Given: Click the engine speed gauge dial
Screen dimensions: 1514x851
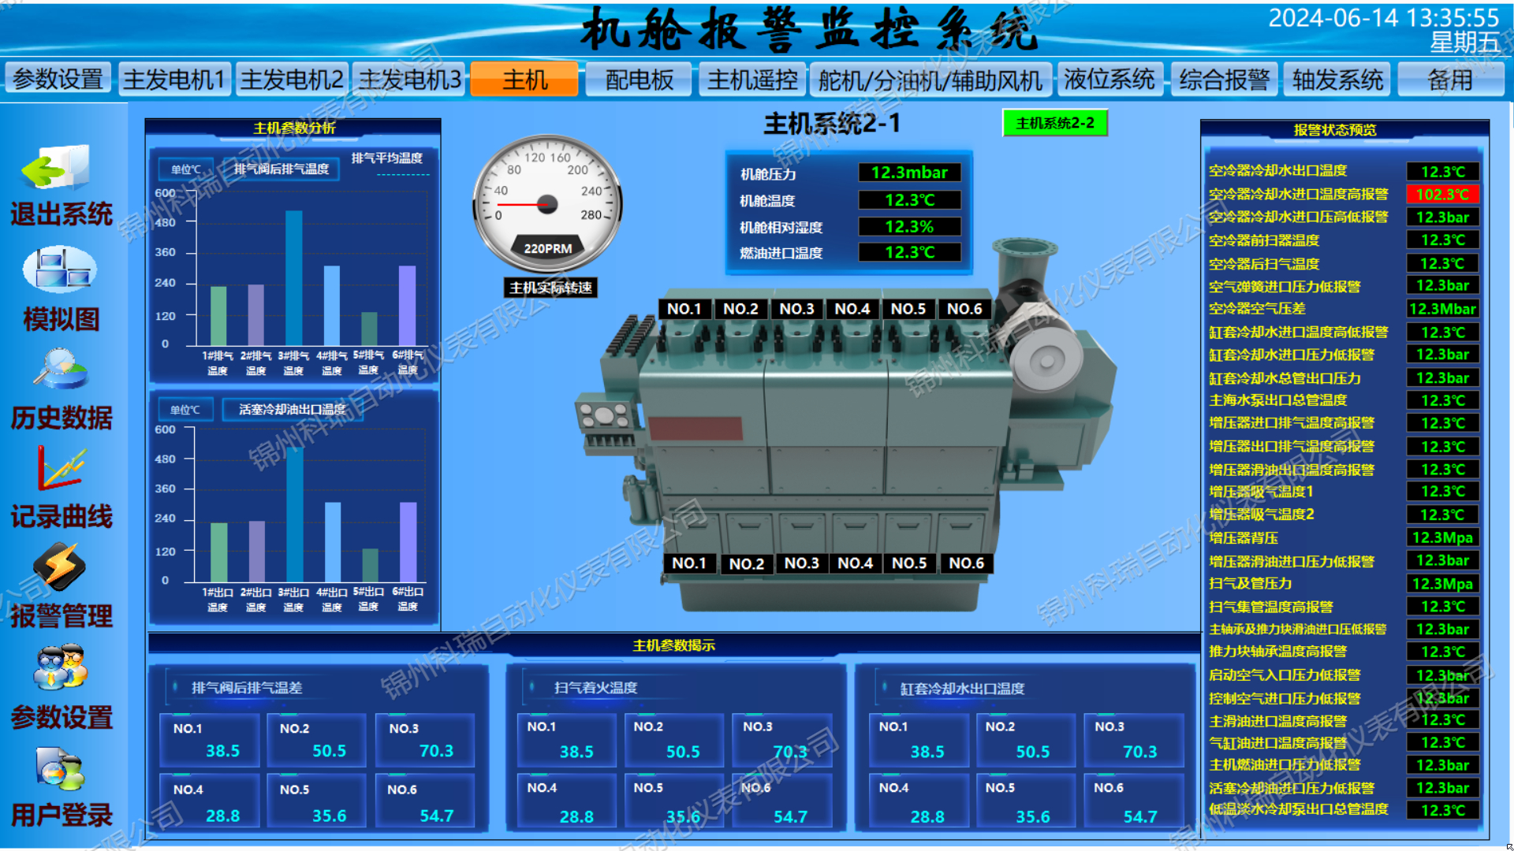Looking at the screenshot, I should [x=547, y=204].
